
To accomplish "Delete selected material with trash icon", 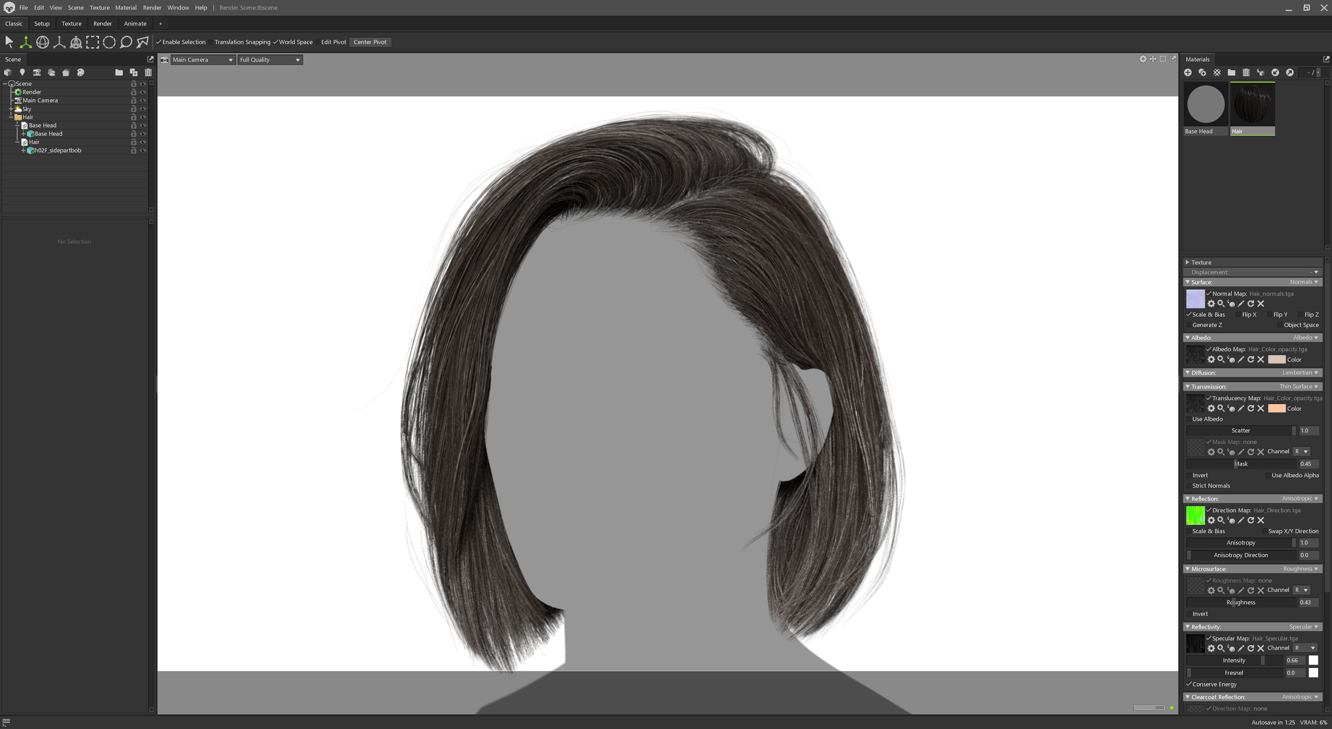I will pyautogui.click(x=1246, y=72).
